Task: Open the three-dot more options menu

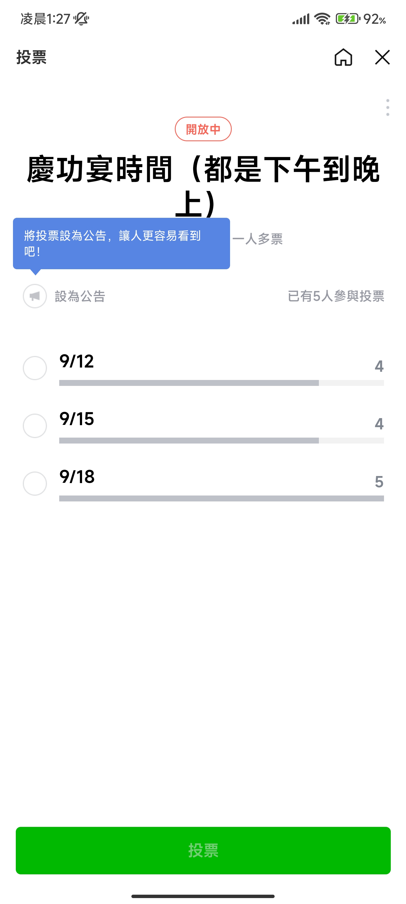Action: pos(387,107)
